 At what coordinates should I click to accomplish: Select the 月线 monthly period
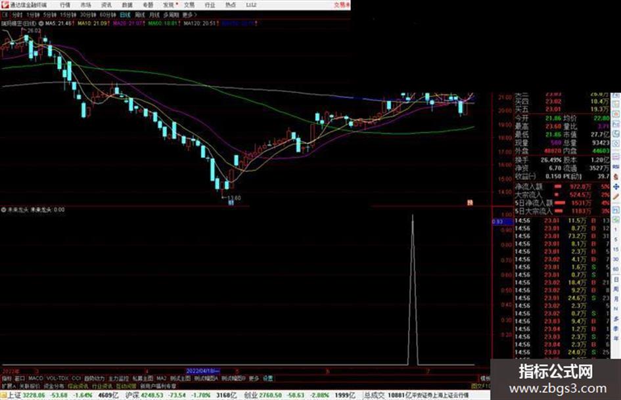[154, 14]
